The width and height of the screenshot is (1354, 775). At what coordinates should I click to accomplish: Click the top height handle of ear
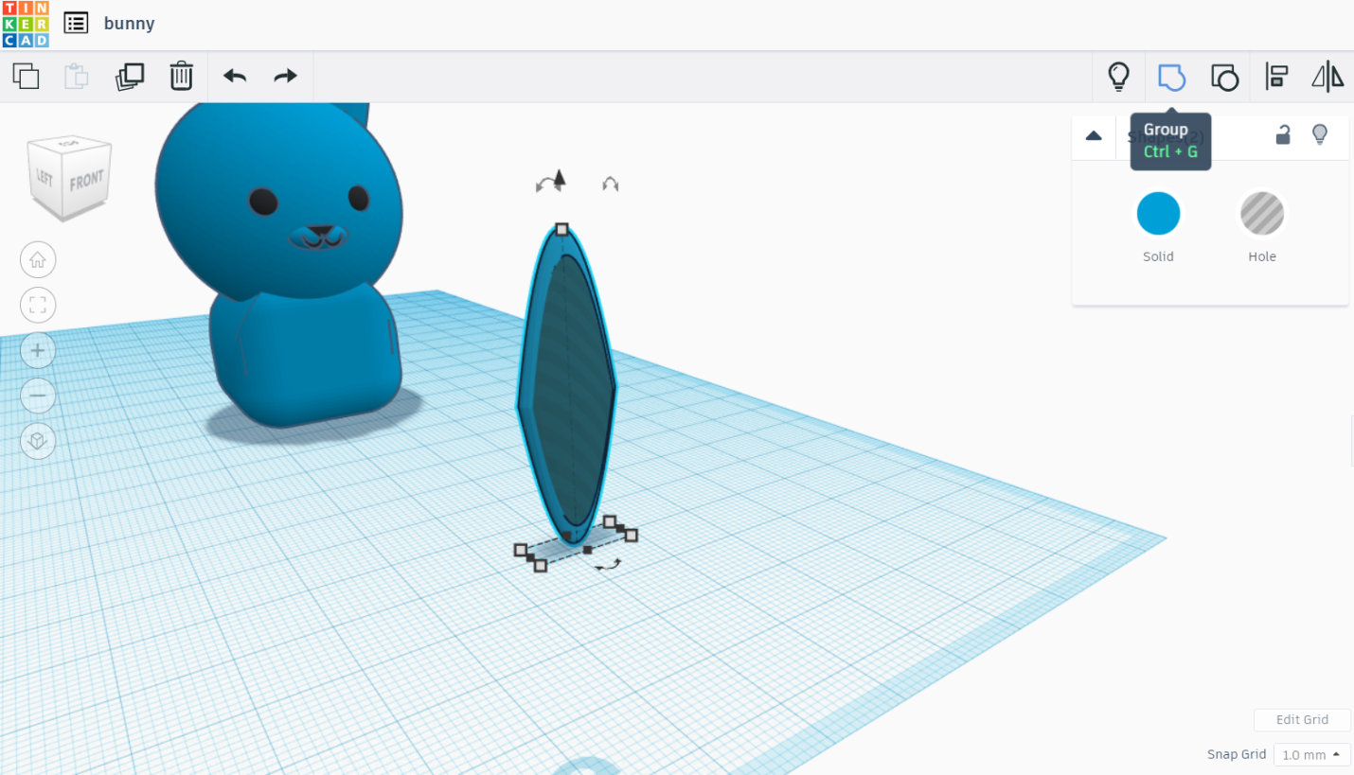561,229
